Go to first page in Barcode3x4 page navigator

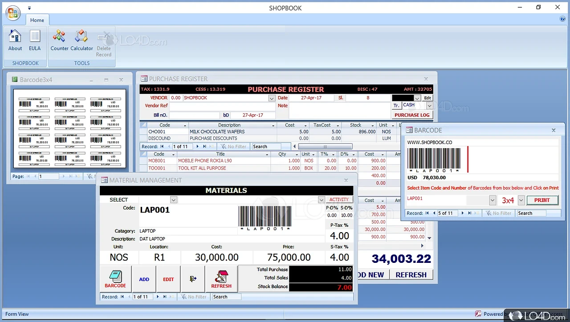pos(29,177)
